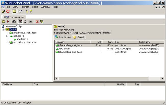Viewport: 166px width, 105px height.
Task: Click the /var/www/t.php (19) called-from cell
Action: point(149,45)
